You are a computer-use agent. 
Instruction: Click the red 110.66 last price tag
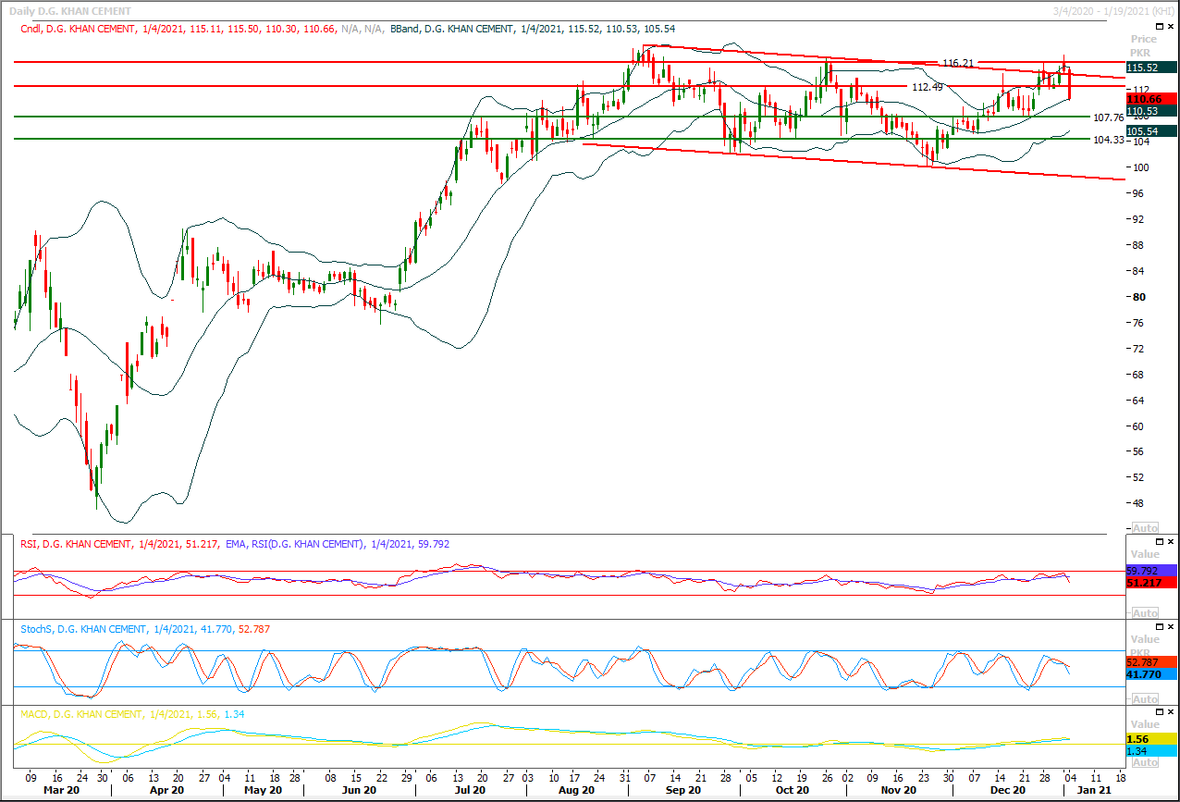[1150, 99]
